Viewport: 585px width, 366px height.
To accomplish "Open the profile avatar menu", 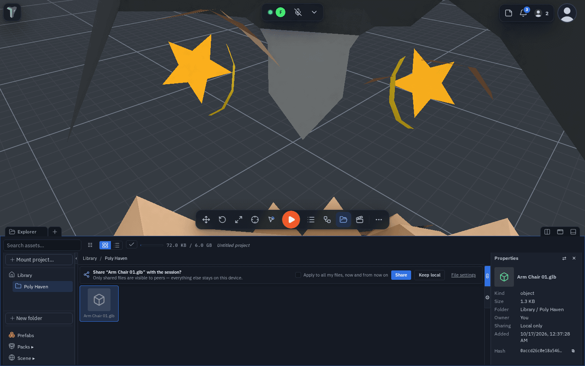I will [x=567, y=13].
